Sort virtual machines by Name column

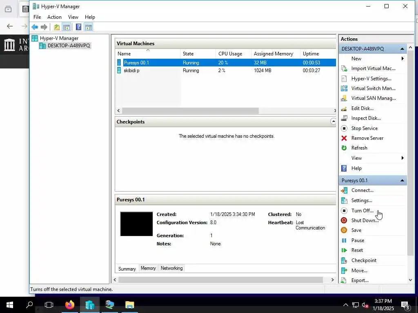coord(148,54)
